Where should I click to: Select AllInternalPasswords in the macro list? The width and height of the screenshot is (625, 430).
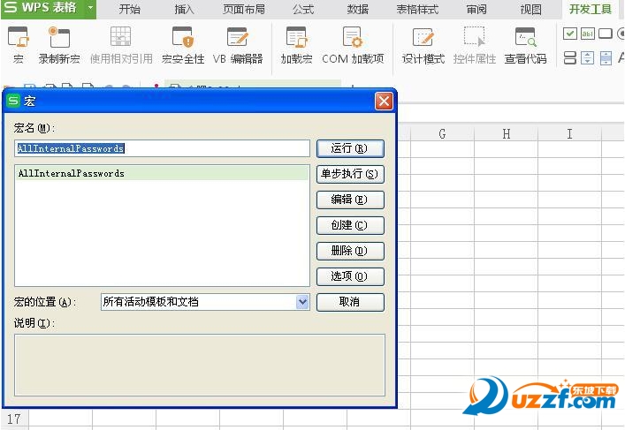pos(71,174)
